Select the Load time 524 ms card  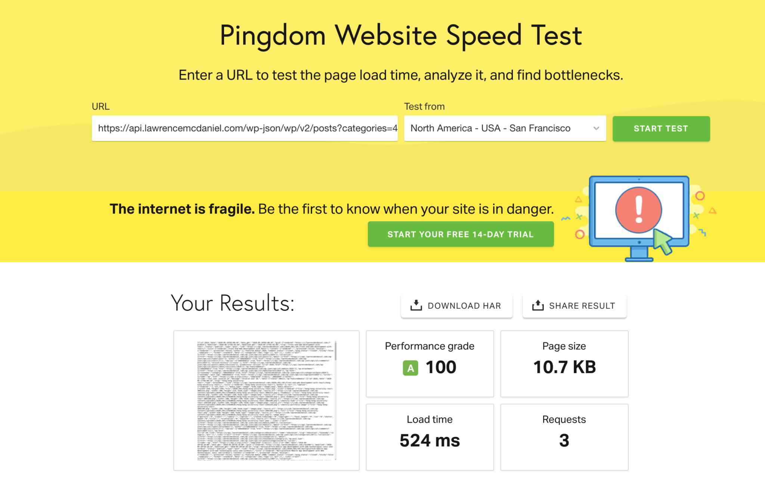click(x=430, y=437)
